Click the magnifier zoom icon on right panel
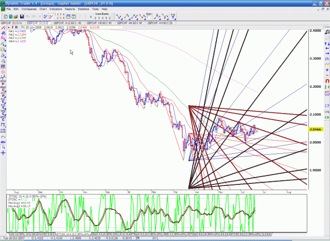This screenshot has width=330, height=241. [x=327, y=32]
